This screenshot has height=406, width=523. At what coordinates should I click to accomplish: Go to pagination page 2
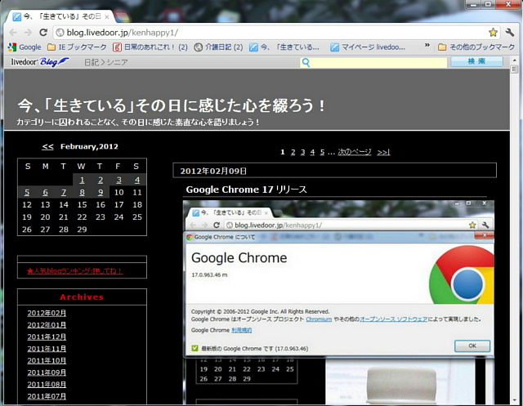click(293, 152)
